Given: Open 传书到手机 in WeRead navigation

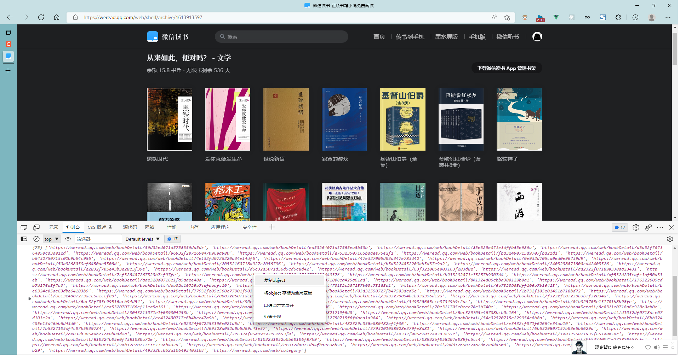Looking at the screenshot, I should [410, 37].
